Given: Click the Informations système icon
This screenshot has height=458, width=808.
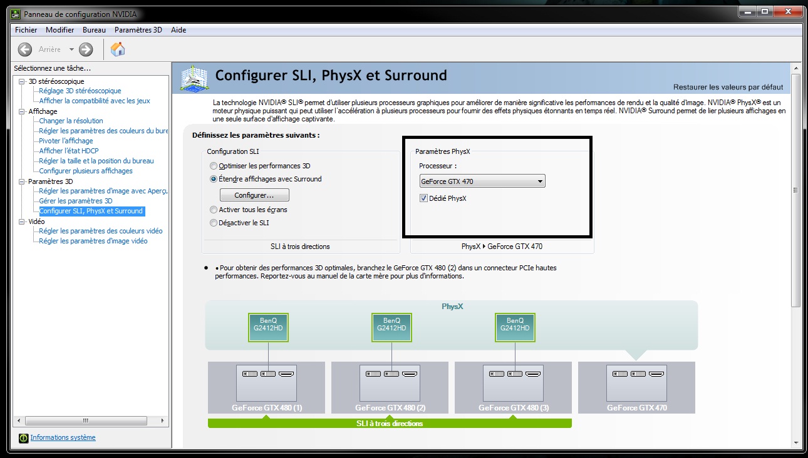Looking at the screenshot, I should pyautogui.click(x=24, y=438).
